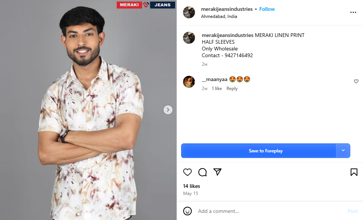Viewport: 363px width, 220px height.
Task: View who gave 14 likes
Action: [192, 186]
